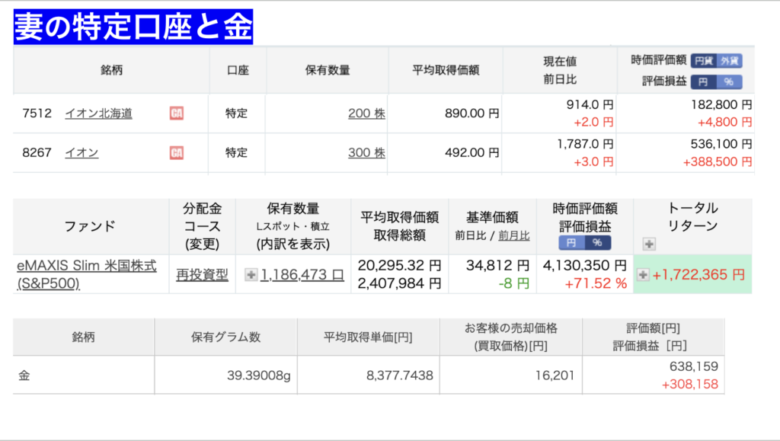Image resolution: width=780 pixels, height=441 pixels.
Task: Click the CA icon beside イオン北海道
Action: click(177, 113)
